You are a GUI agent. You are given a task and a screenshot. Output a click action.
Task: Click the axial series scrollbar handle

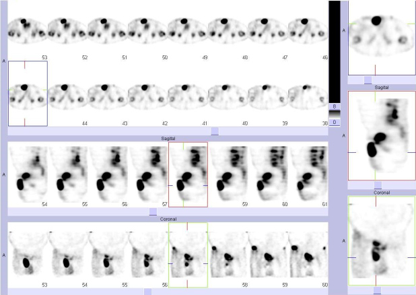point(214,132)
